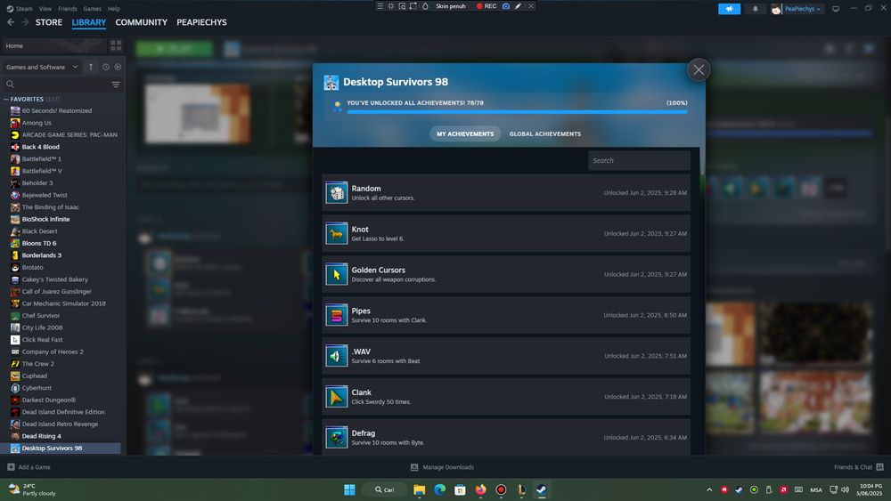Select Desktop Survivors 98 in library
This screenshot has width=891, height=501.
pyautogui.click(x=62, y=448)
